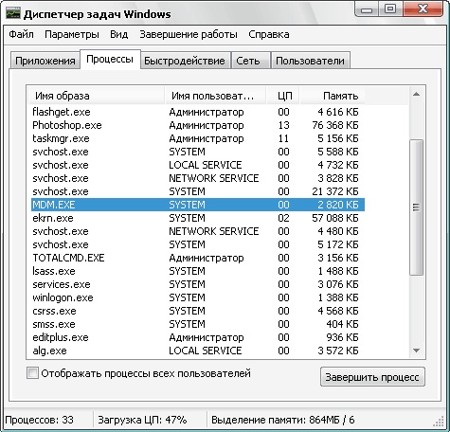Select the Photoshop.exe process row

[x=198, y=125]
